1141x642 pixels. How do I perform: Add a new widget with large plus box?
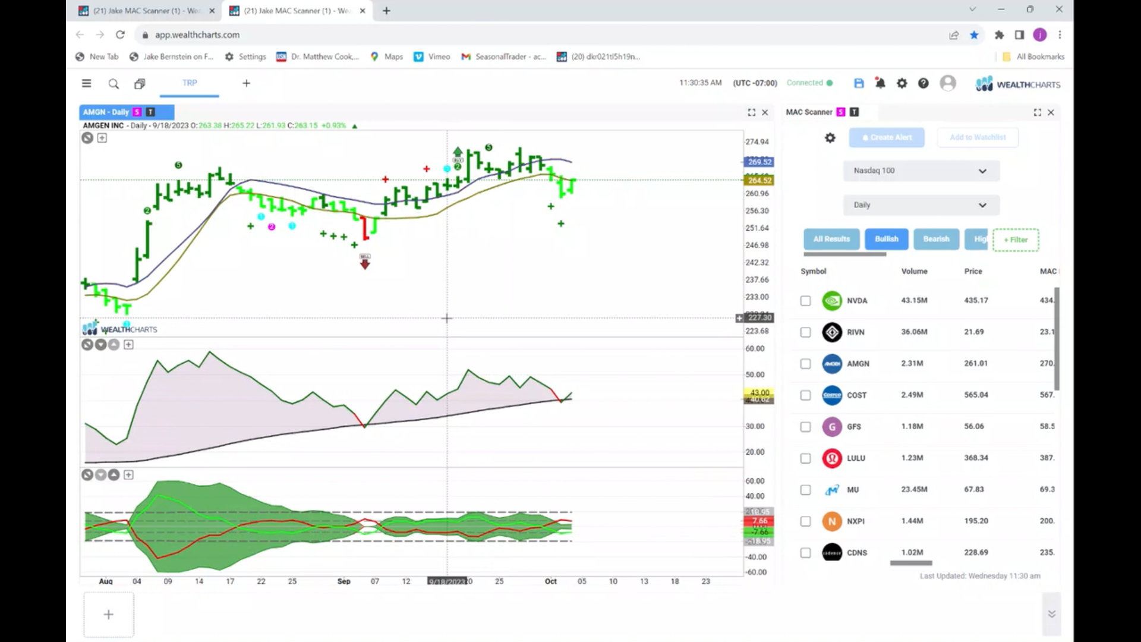[x=109, y=615]
